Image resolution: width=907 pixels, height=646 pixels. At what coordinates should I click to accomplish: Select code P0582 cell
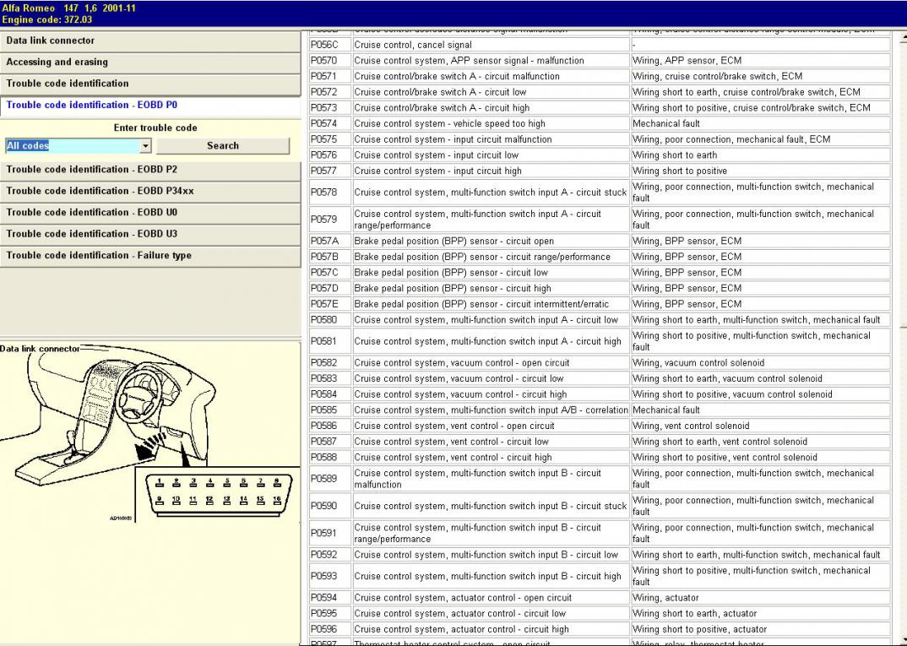pos(330,362)
